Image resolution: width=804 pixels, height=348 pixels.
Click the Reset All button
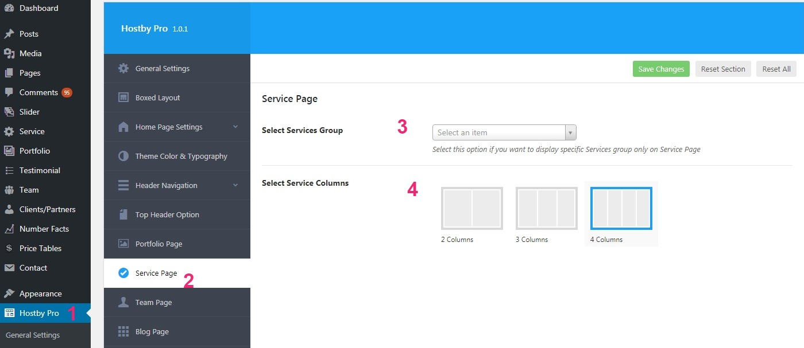coord(776,69)
